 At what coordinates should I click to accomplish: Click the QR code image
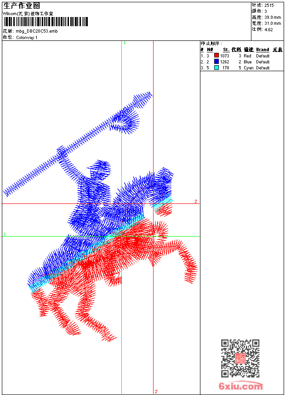coord(240,358)
